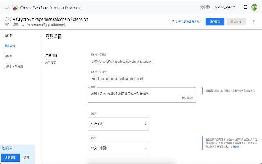The height and width of the screenshot is (164, 262).
Task: Open the 中文（中国）language dropdown
Action: tap(119, 148)
